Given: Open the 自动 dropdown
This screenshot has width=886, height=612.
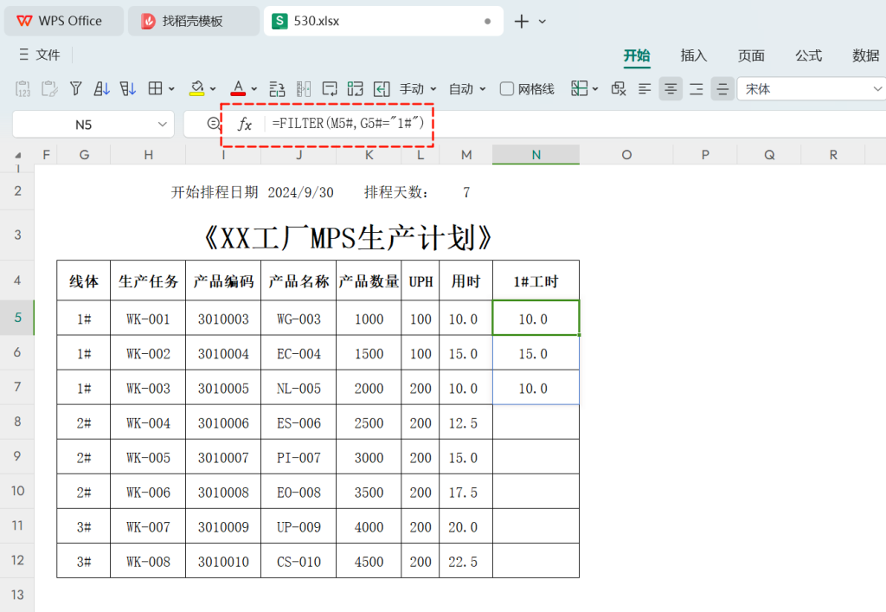Looking at the screenshot, I should [x=467, y=88].
